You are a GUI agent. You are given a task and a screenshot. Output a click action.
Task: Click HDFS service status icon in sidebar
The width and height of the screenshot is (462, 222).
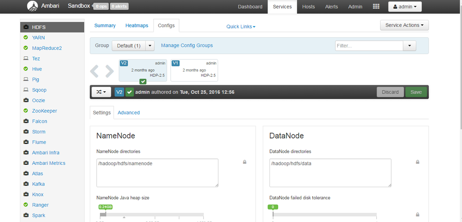click(25, 27)
